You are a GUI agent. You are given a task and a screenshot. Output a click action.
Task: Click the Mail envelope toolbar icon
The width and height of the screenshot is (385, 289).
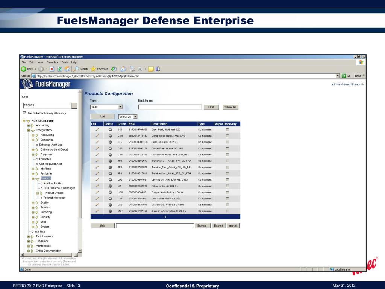tap(123, 69)
